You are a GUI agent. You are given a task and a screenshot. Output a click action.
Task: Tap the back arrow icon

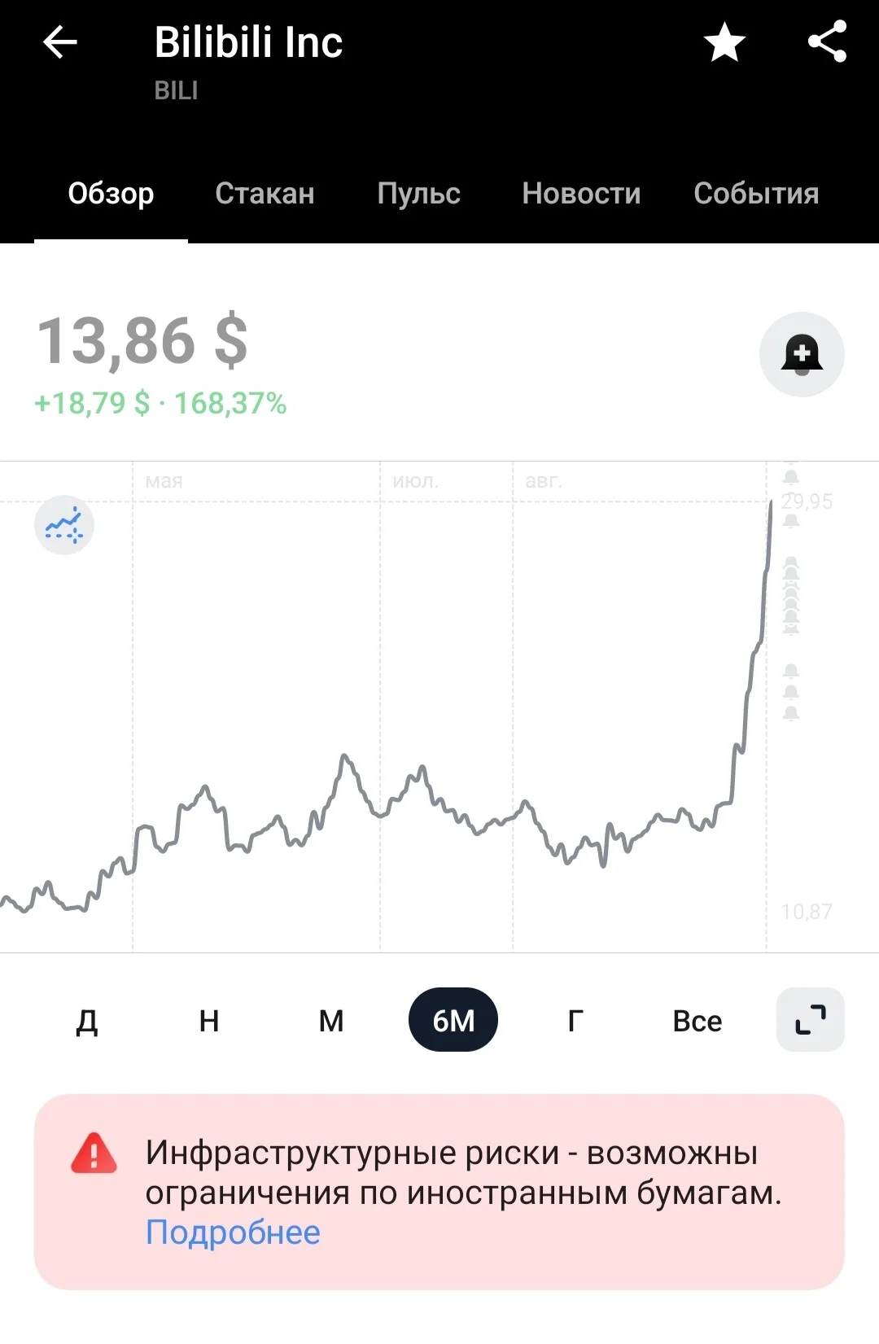pyautogui.click(x=59, y=42)
